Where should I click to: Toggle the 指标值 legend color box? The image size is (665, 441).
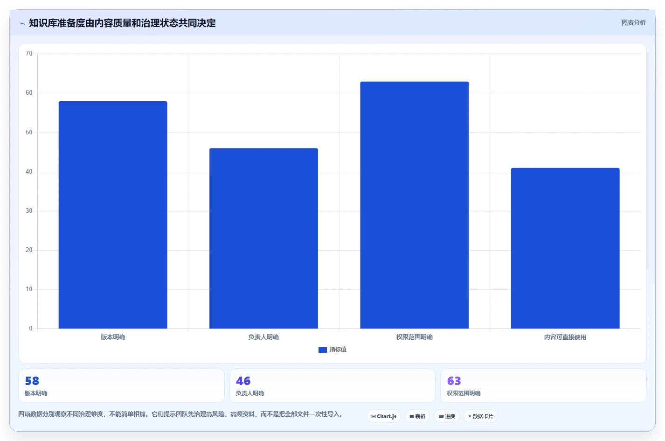tap(322, 350)
